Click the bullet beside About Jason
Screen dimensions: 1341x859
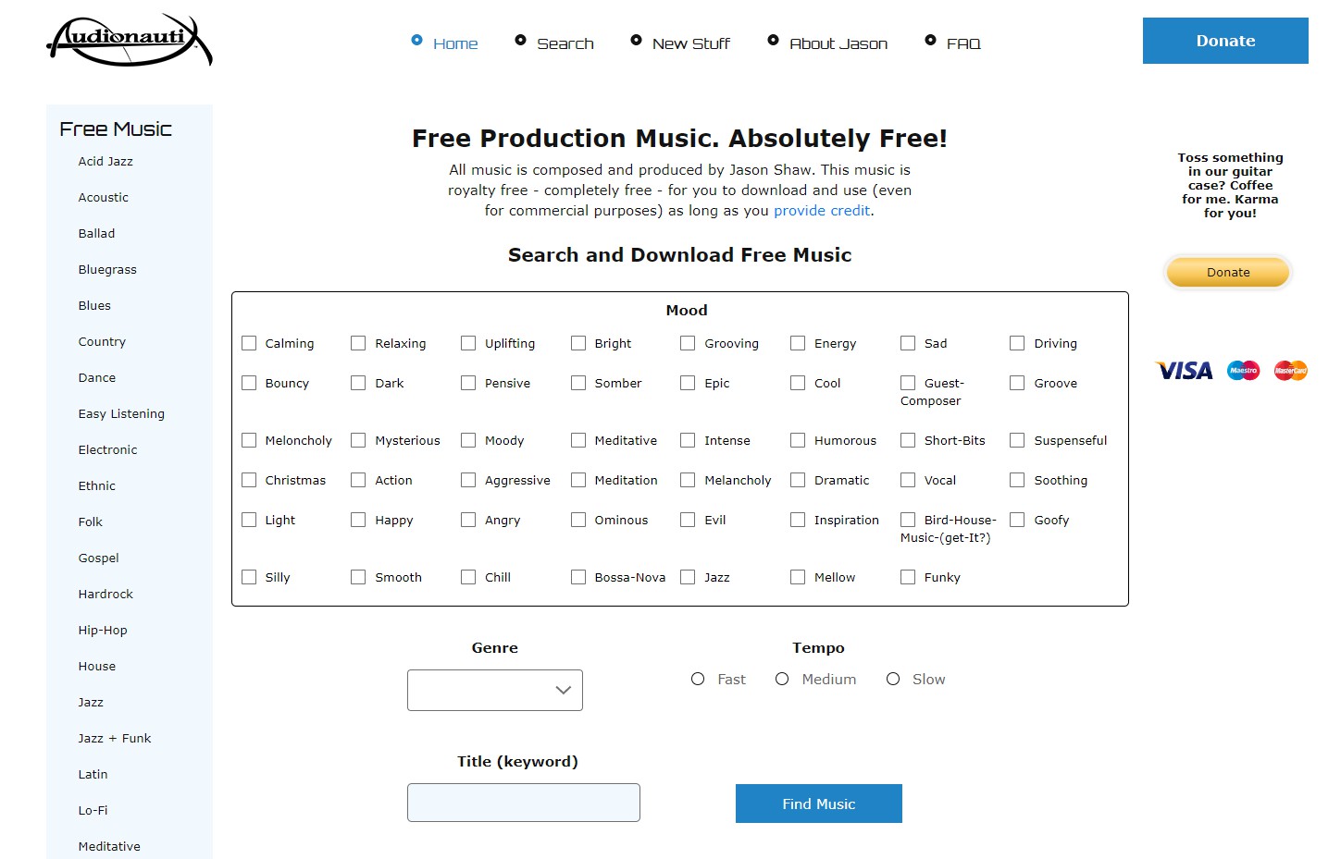[x=773, y=40]
